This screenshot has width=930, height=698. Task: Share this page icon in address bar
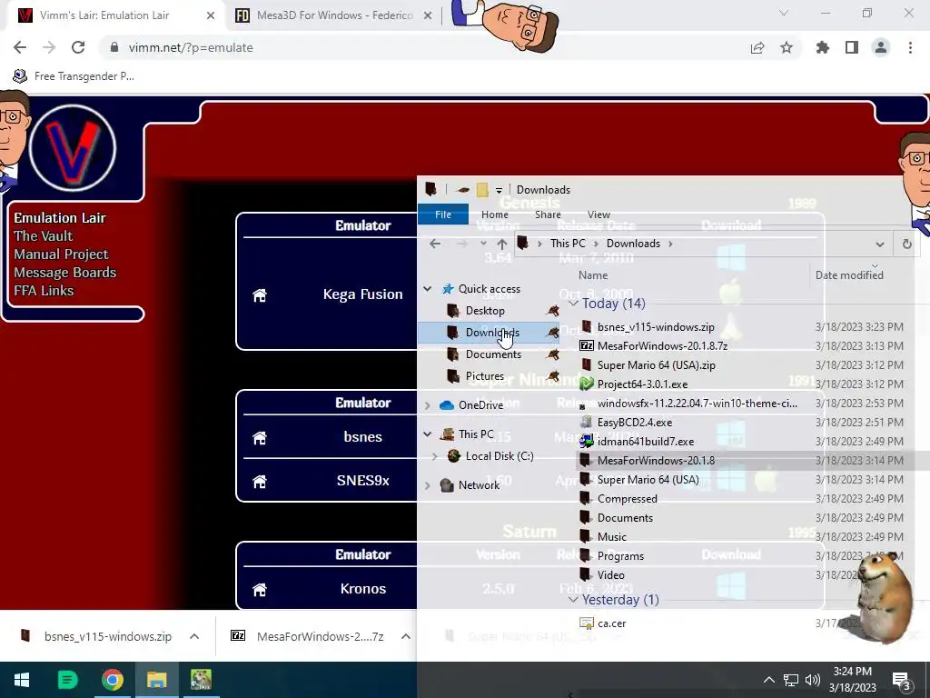[757, 47]
